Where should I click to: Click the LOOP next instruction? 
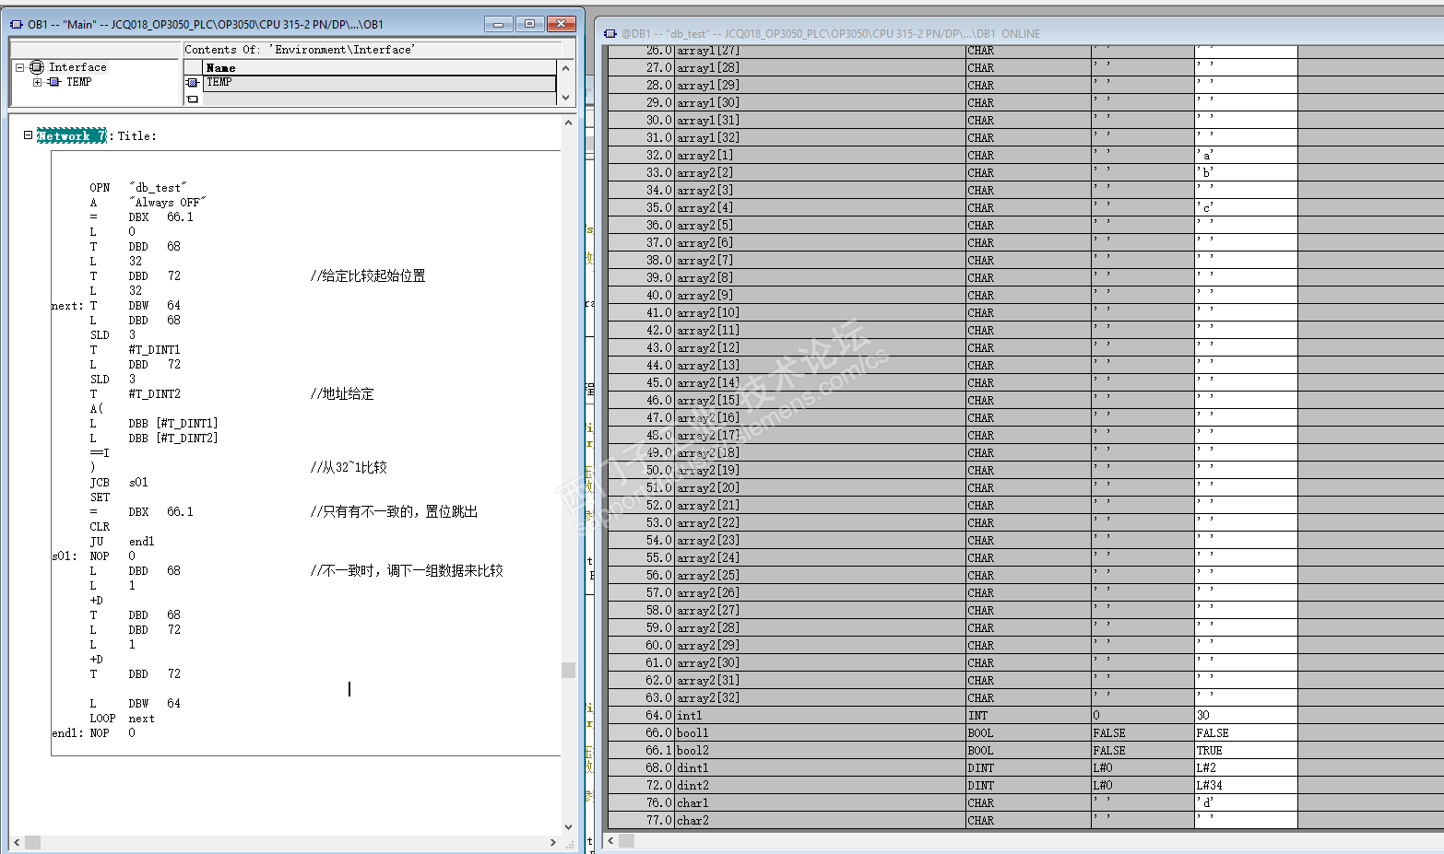[x=122, y=719]
